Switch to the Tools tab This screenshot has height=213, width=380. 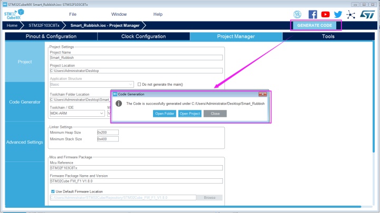point(328,36)
